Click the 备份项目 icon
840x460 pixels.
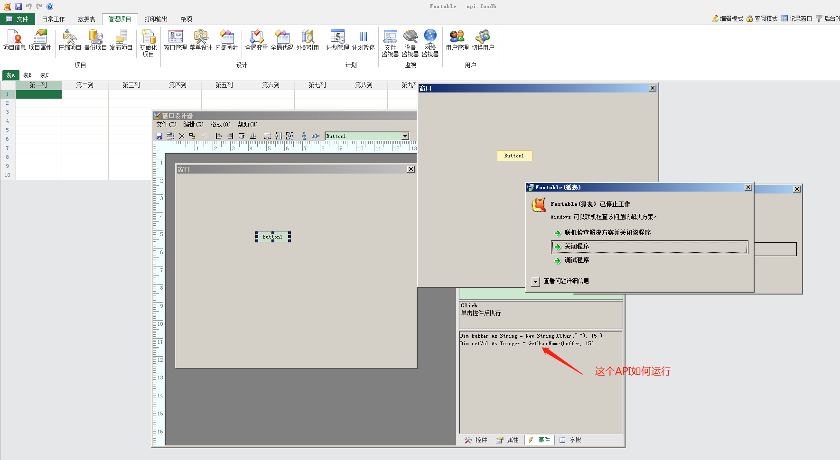[95, 40]
